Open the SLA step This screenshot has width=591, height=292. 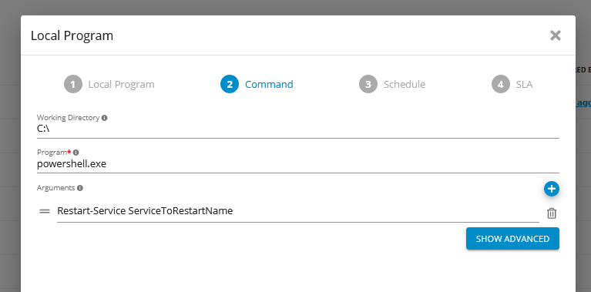click(524, 85)
